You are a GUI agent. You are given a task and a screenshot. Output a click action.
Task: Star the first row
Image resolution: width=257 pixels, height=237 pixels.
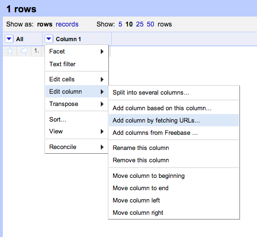click(10, 51)
